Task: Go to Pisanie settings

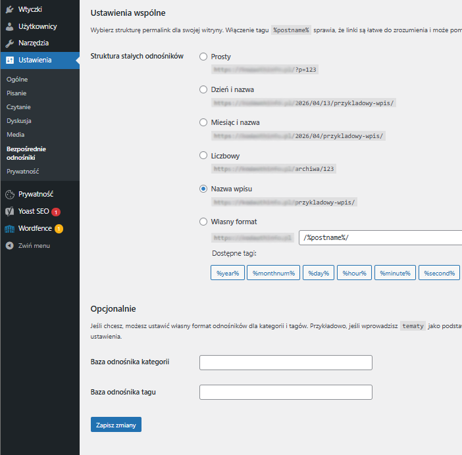Action: (x=16, y=93)
